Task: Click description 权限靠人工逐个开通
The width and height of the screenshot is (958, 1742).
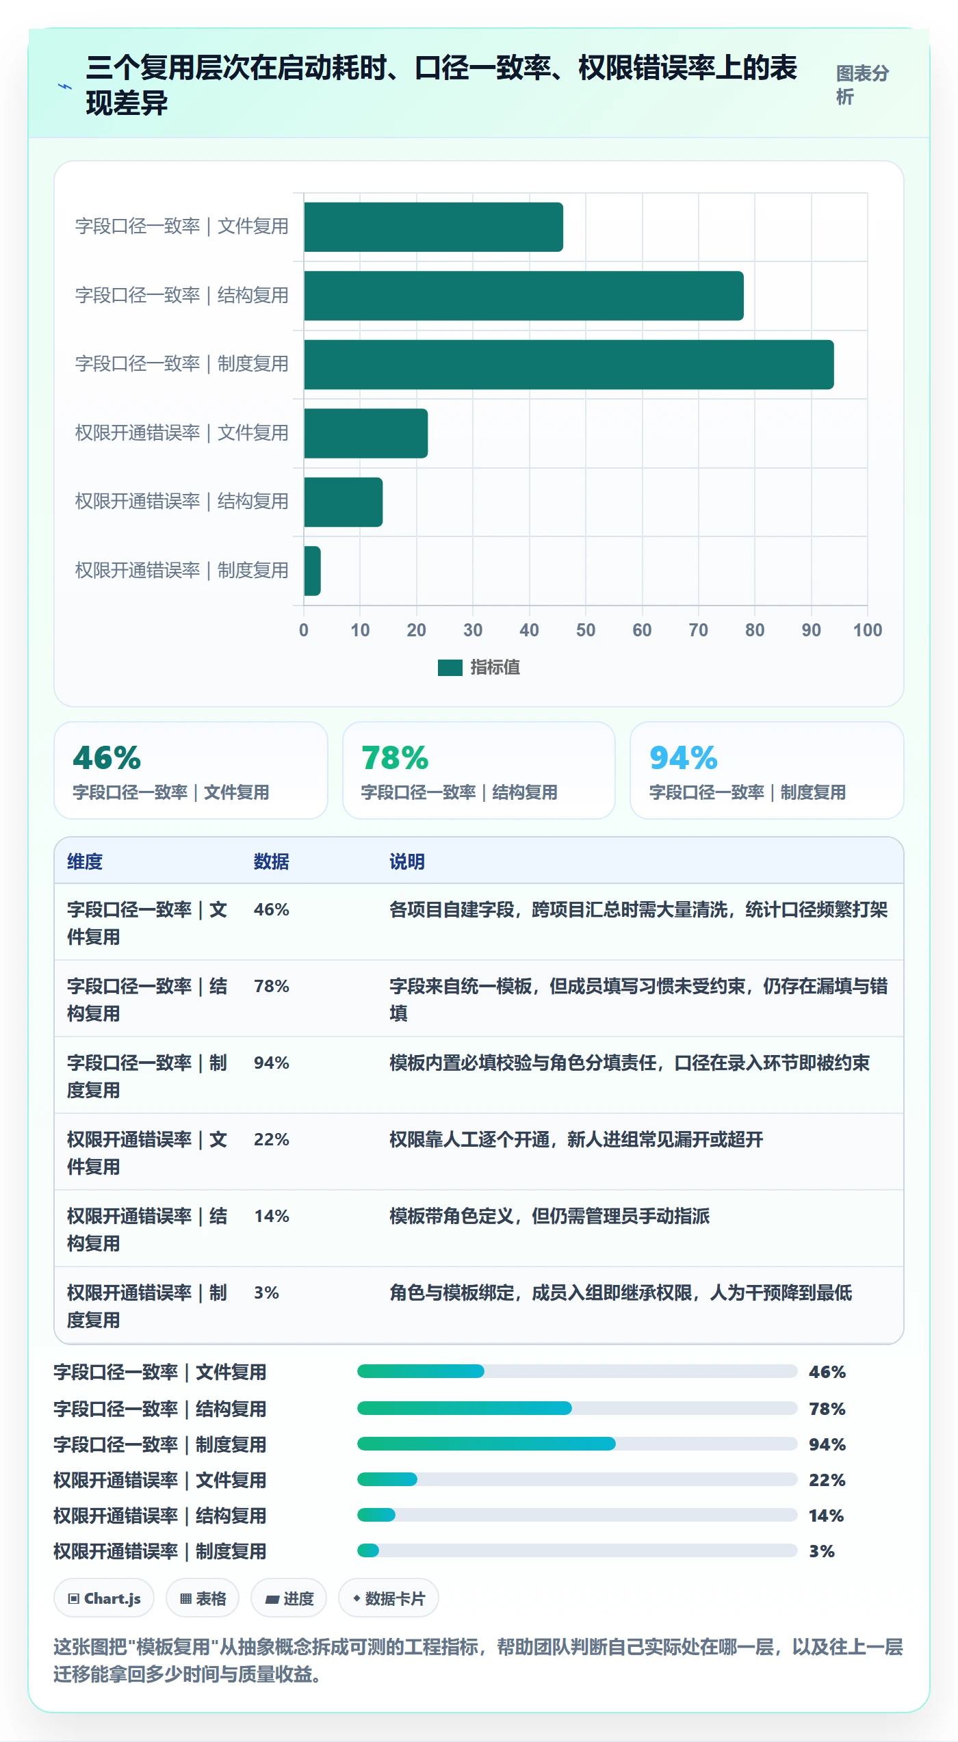Action: [x=576, y=1139]
